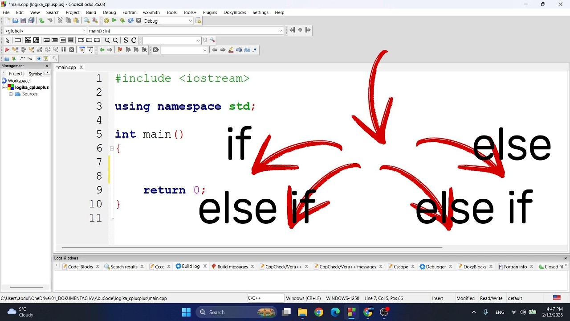Open Google Chrome from taskbar
The height and width of the screenshot is (321, 570).
pos(318,312)
